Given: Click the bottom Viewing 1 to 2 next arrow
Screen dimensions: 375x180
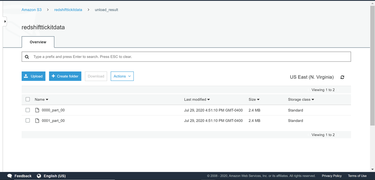Looking at the screenshot, I should (338, 135).
